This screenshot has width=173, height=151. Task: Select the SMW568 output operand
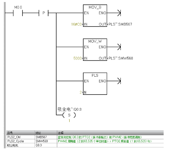[x=121, y=58]
